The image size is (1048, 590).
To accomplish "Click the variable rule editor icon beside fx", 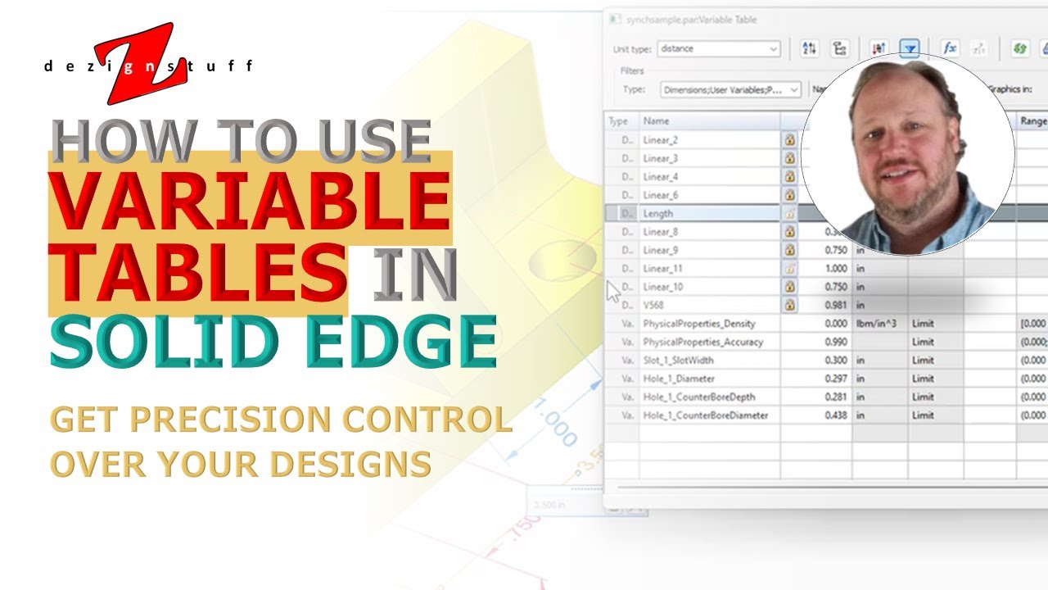I will click(978, 48).
